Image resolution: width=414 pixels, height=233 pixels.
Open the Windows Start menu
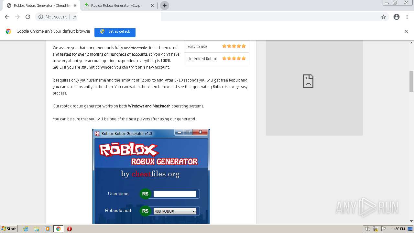(9, 228)
